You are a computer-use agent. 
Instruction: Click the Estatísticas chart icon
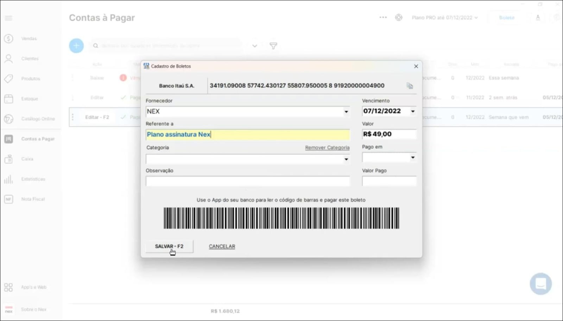(8, 179)
